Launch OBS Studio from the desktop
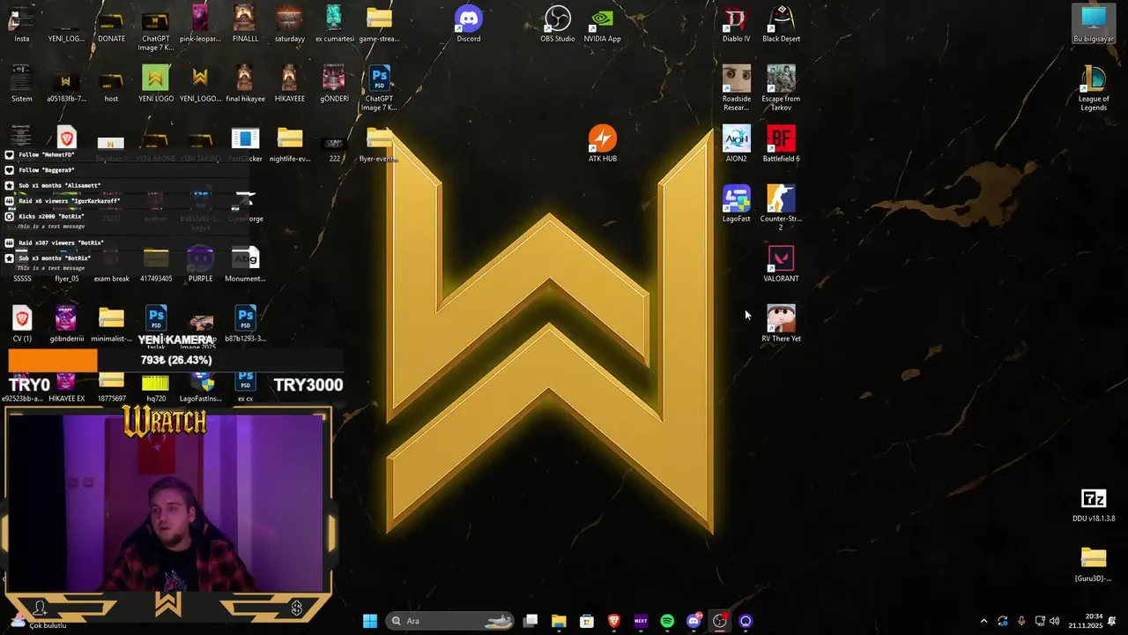The width and height of the screenshot is (1128, 635). pyautogui.click(x=558, y=24)
